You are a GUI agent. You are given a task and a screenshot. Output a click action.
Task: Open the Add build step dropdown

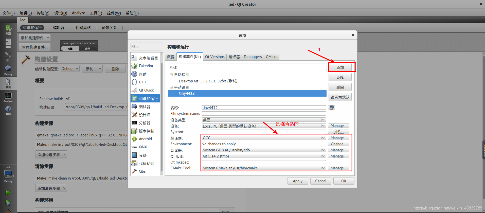(x=51, y=154)
